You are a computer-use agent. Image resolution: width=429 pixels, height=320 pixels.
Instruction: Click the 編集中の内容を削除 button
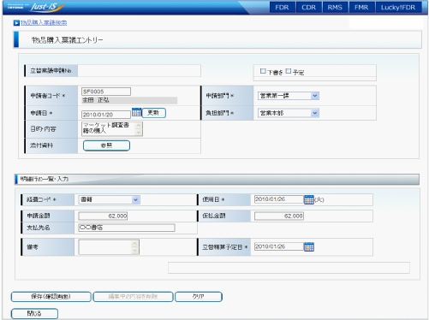point(133,297)
